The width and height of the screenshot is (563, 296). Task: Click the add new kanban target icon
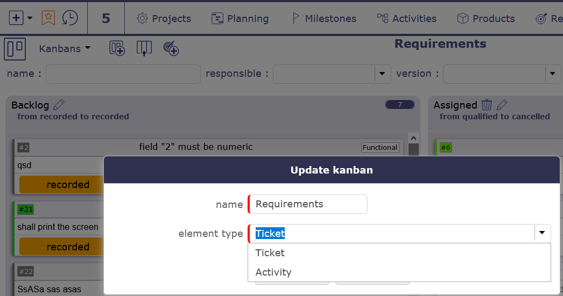click(171, 48)
